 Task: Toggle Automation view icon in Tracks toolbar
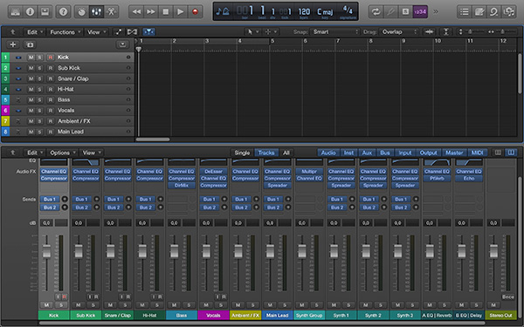click(x=119, y=32)
